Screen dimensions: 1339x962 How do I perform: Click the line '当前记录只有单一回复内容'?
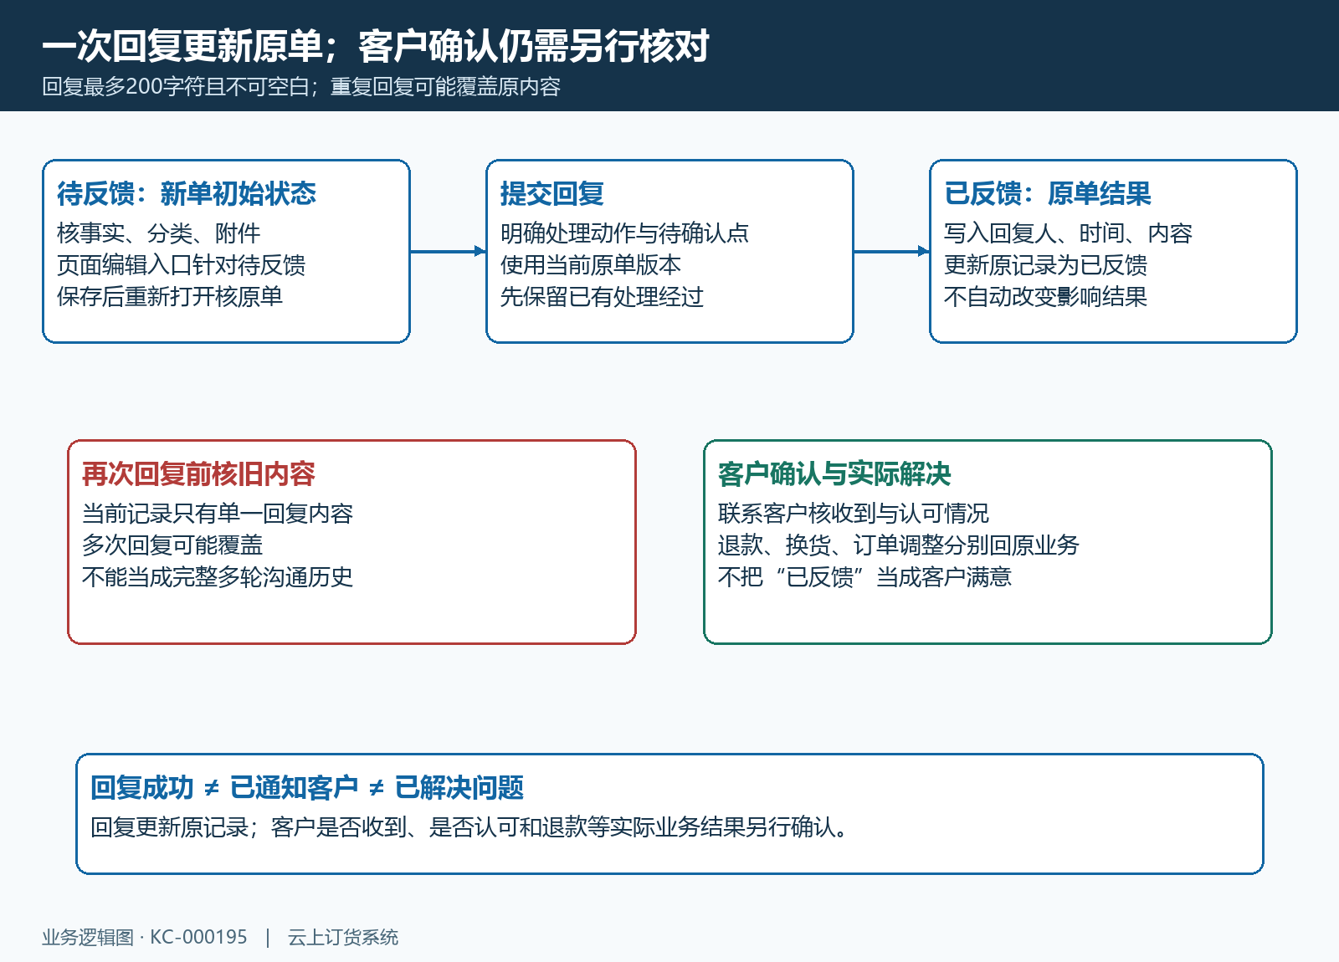click(218, 514)
